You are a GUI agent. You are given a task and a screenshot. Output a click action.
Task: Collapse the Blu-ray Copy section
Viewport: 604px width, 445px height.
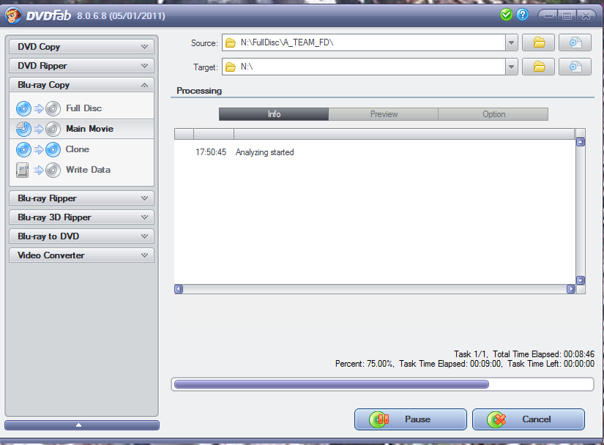(x=82, y=85)
